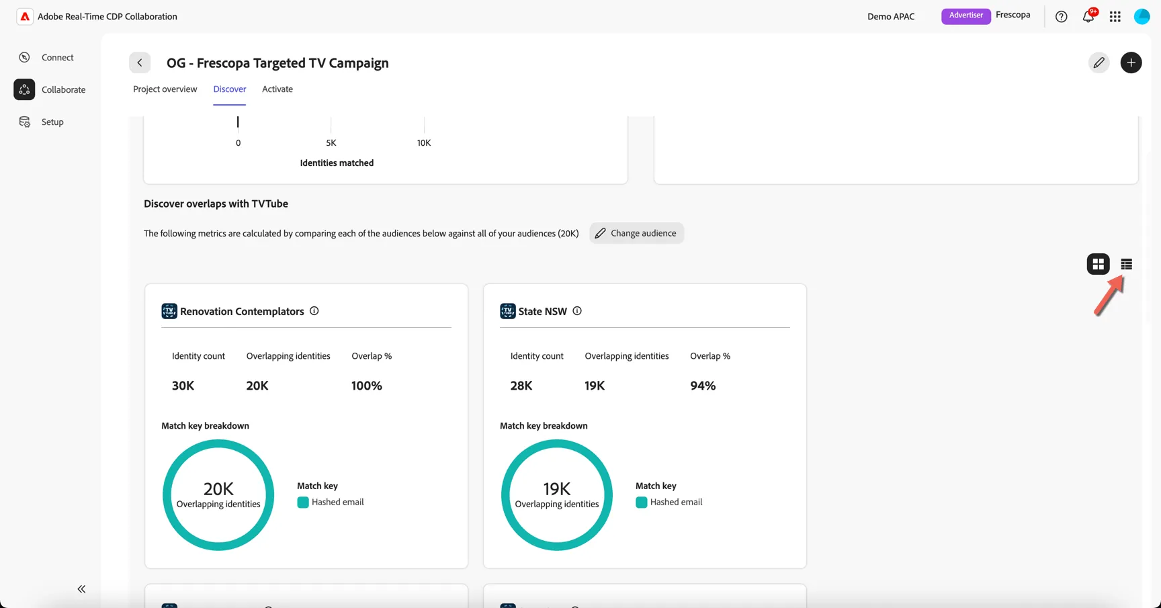Open the Project overview tab
Image resolution: width=1161 pixels, height=608 pixels.
(165, 89)
